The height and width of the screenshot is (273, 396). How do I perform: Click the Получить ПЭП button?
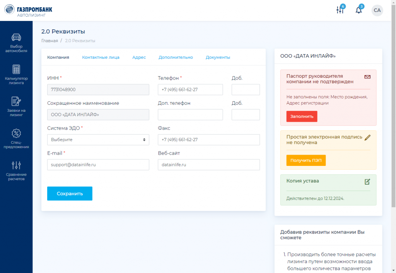click(306, 160)
